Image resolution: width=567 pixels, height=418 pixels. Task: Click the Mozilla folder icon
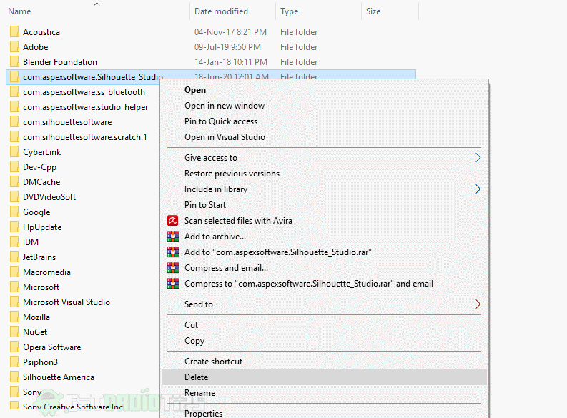pyautogui.click(x=14, y=317)
